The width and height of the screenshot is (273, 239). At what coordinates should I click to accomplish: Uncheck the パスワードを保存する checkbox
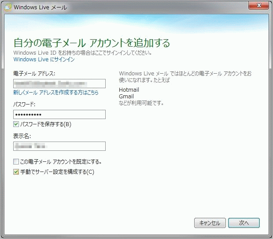(x=16, y=124)
